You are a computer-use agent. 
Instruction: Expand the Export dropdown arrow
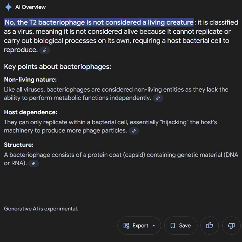tap(154, 226)
